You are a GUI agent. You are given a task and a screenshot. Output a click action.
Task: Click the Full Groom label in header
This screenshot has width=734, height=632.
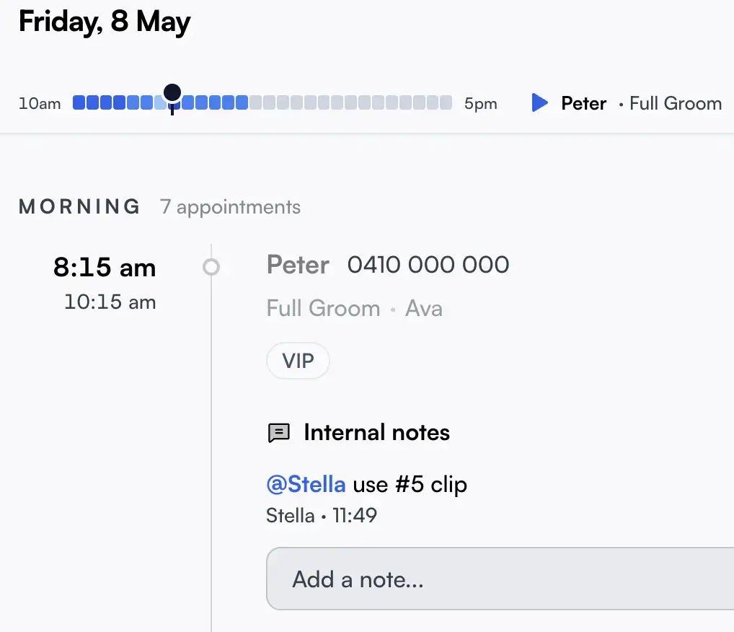pyautogui.click(x=676, y=104)
